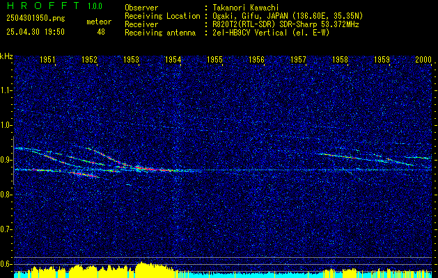Click the Receiving Location label
Screen dimensions: 438x278
point(162,16)
